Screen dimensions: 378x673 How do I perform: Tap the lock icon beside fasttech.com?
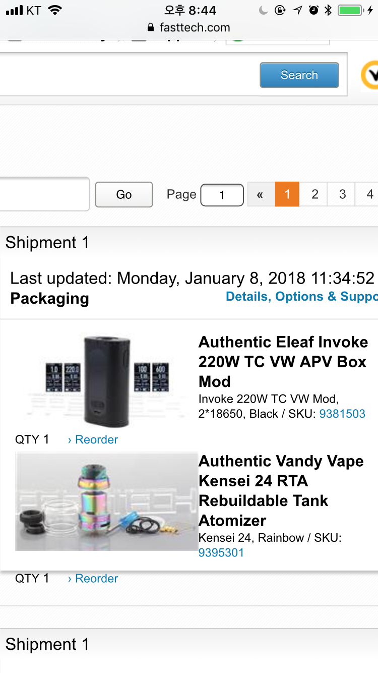(151, 28)
